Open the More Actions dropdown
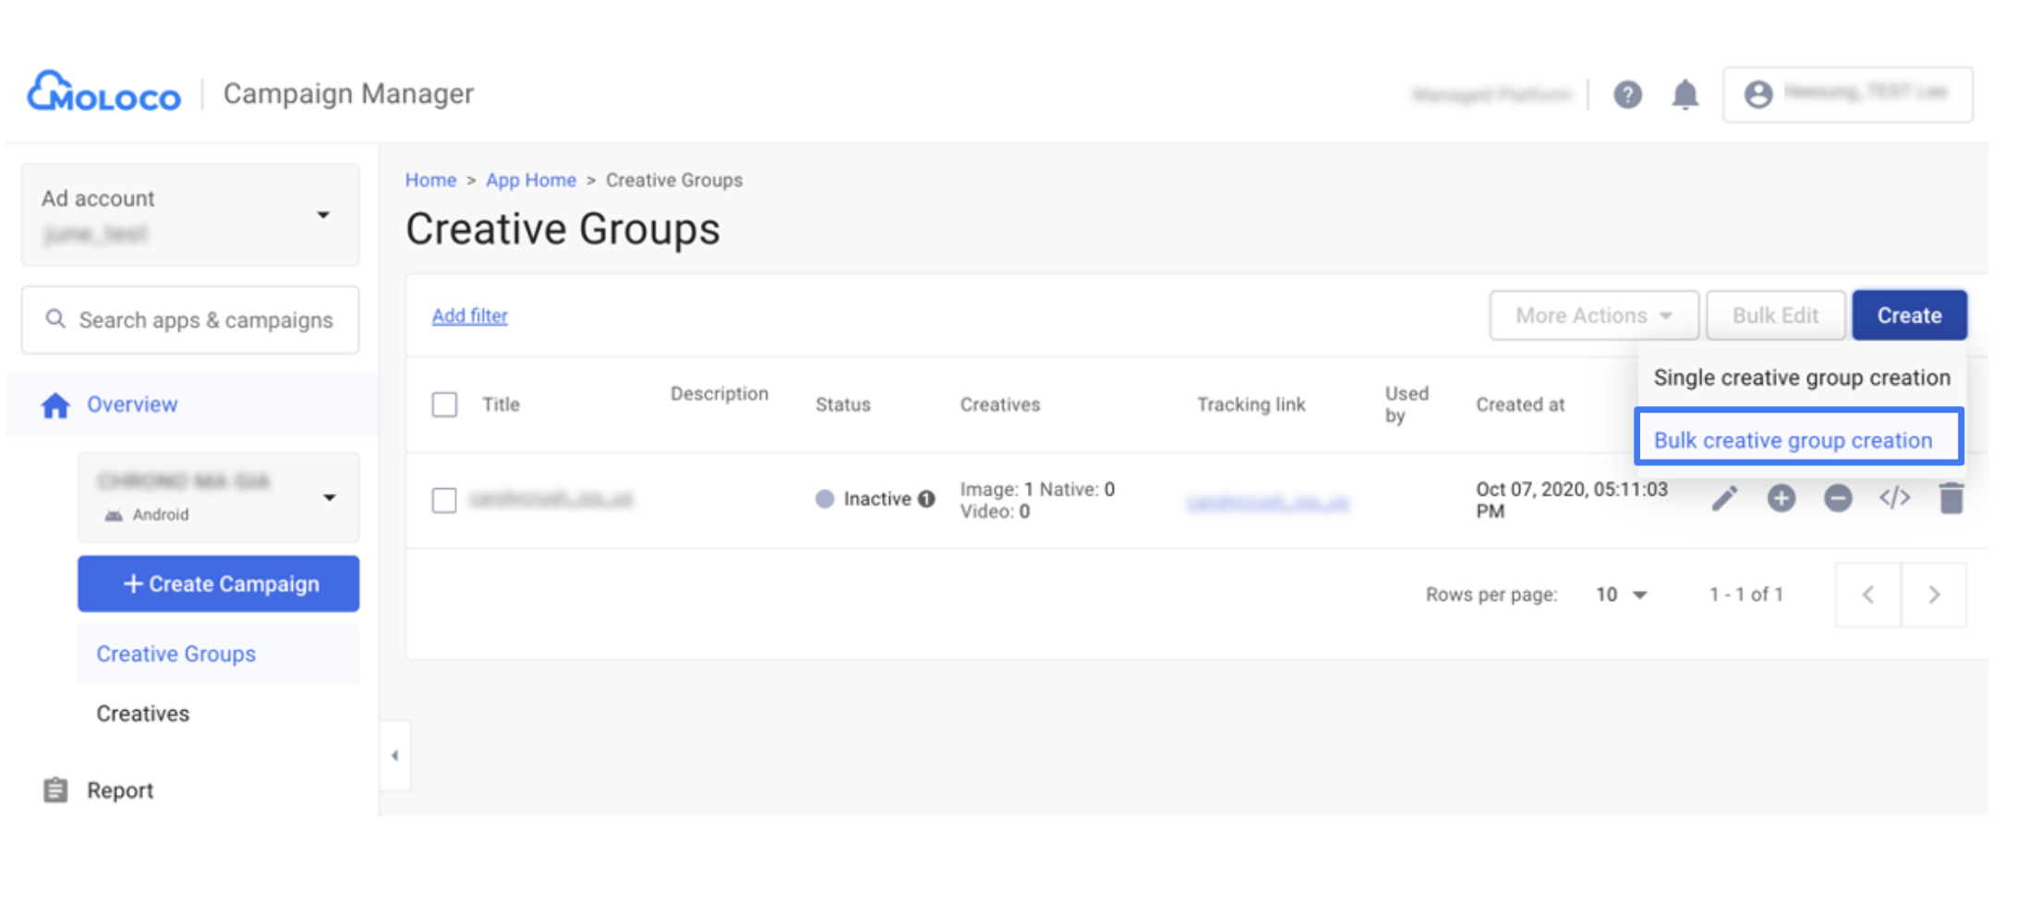The image size is (2017, 901). click(x=1594, y=315)
